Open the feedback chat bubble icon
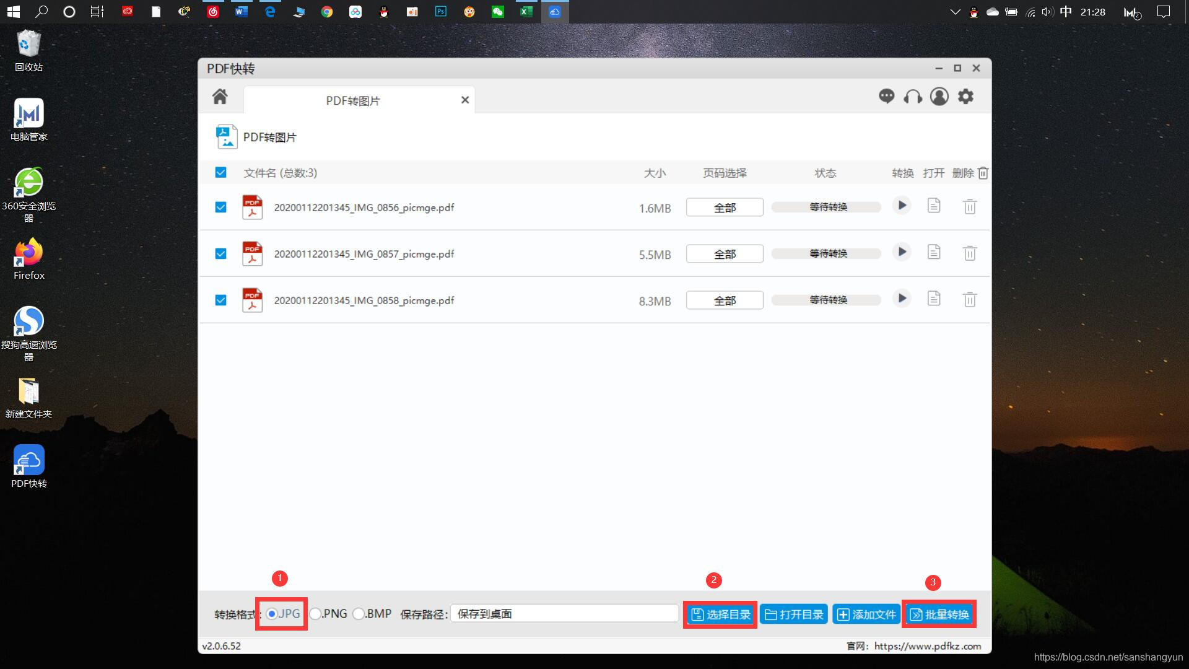 coord(886,96)
